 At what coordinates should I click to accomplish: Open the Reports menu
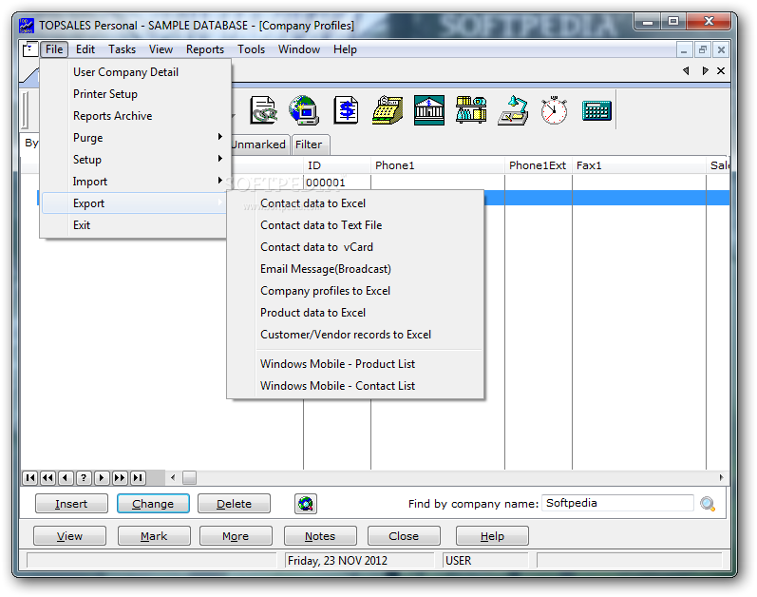[x=205, y=49]
